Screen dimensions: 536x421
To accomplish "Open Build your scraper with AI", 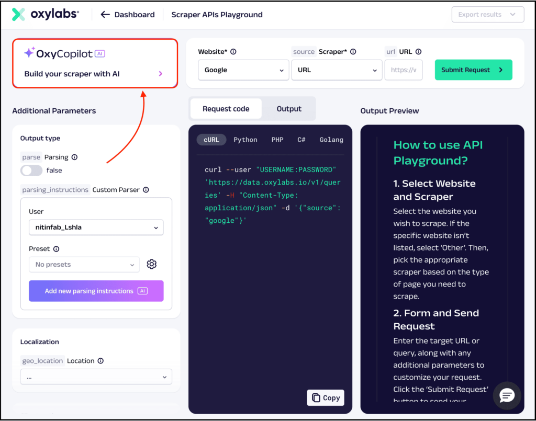I will [95, 63].
